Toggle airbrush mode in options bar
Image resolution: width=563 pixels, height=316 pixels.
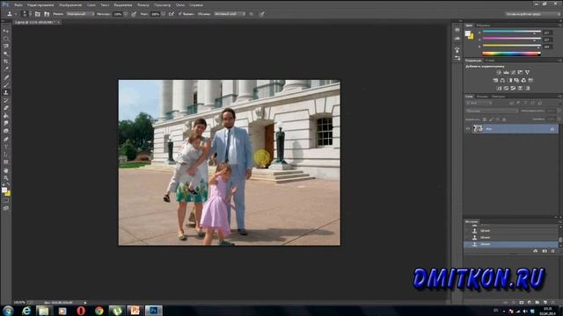click(172, 14)
